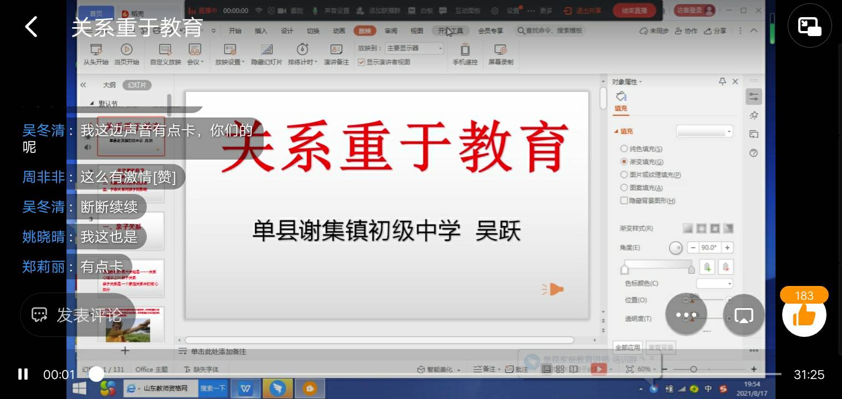Select 图片或纹理填充 radio option
The width and height of the screenshot is (842, 399).
coord(624,175)
